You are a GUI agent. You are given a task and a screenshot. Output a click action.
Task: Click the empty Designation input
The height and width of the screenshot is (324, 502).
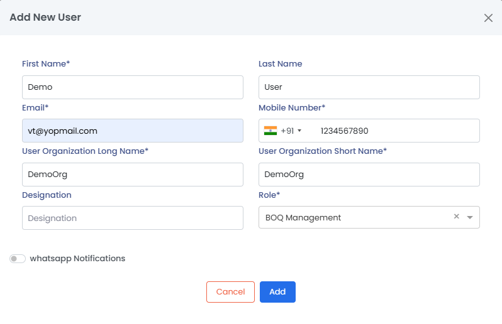[132, 218]
